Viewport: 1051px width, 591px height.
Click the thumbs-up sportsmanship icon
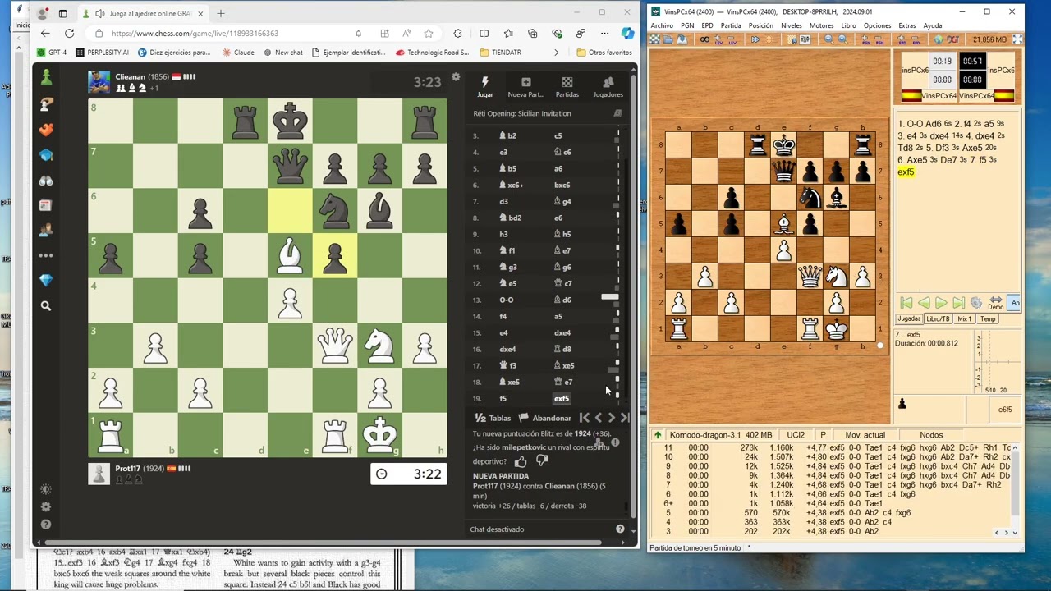point(521,461)
